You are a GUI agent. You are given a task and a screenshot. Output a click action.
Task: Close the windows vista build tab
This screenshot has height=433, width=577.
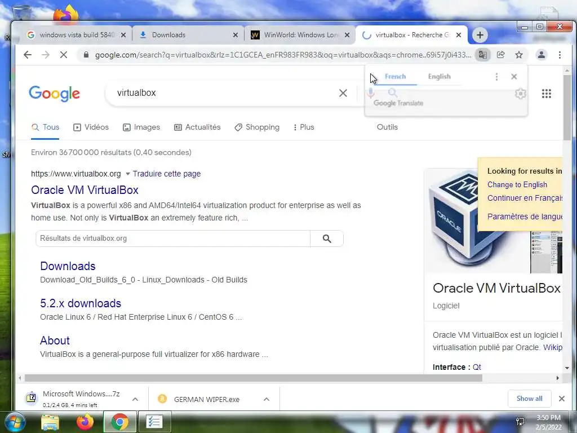click(x=123, y=35)
